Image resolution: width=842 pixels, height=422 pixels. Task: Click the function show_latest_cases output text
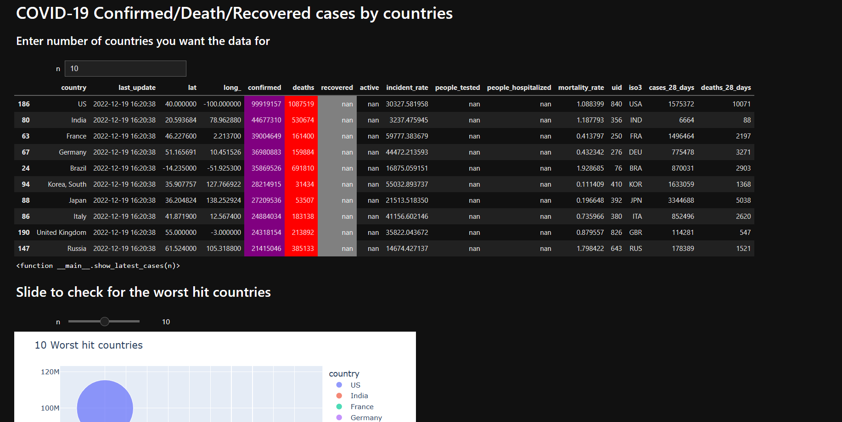[x=98, y=266]
